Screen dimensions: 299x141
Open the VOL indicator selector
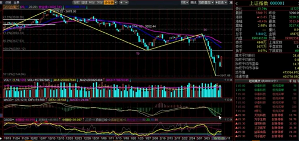point(8,80)
